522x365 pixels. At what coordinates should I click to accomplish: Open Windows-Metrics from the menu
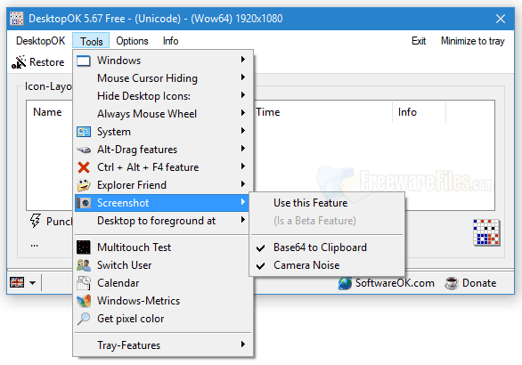click(x=163, y=301)
